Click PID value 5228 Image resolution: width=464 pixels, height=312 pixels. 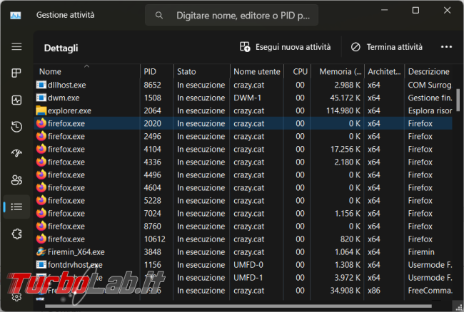pyautogui.click(x=152, y=200)
